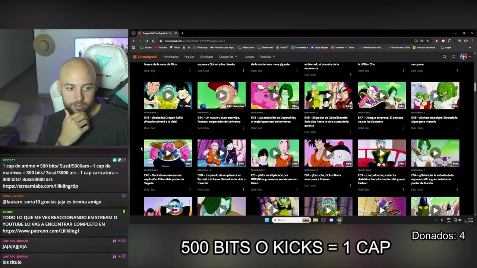Image resolution: width=477 pixels, height=268 pixels.
Task: Click the Crunchyroll logo
Action: point(145,57)
